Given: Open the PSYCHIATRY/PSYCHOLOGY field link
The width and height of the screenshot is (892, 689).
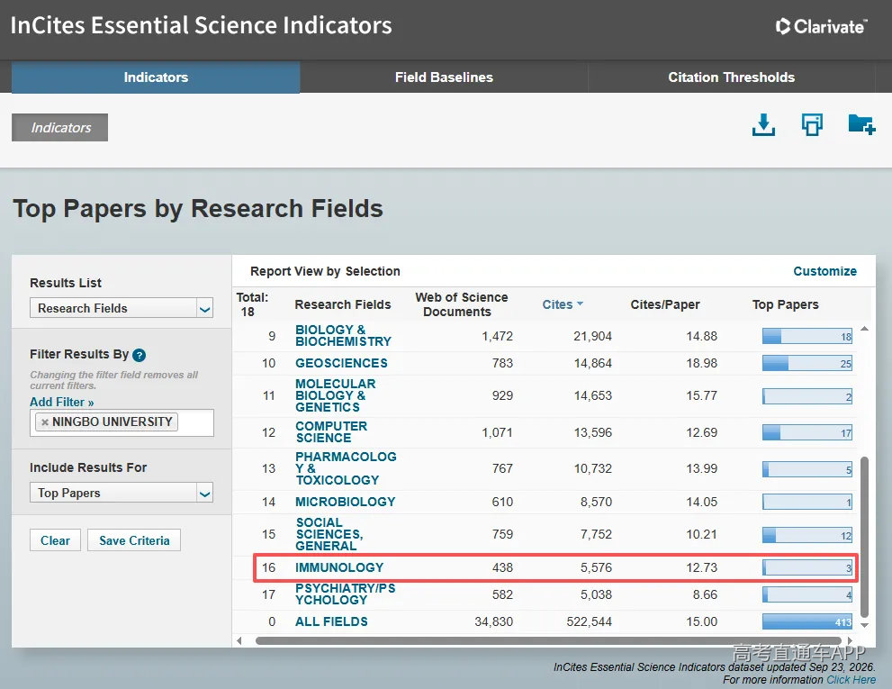Looking at the screenshot, I should coord(346,594).
